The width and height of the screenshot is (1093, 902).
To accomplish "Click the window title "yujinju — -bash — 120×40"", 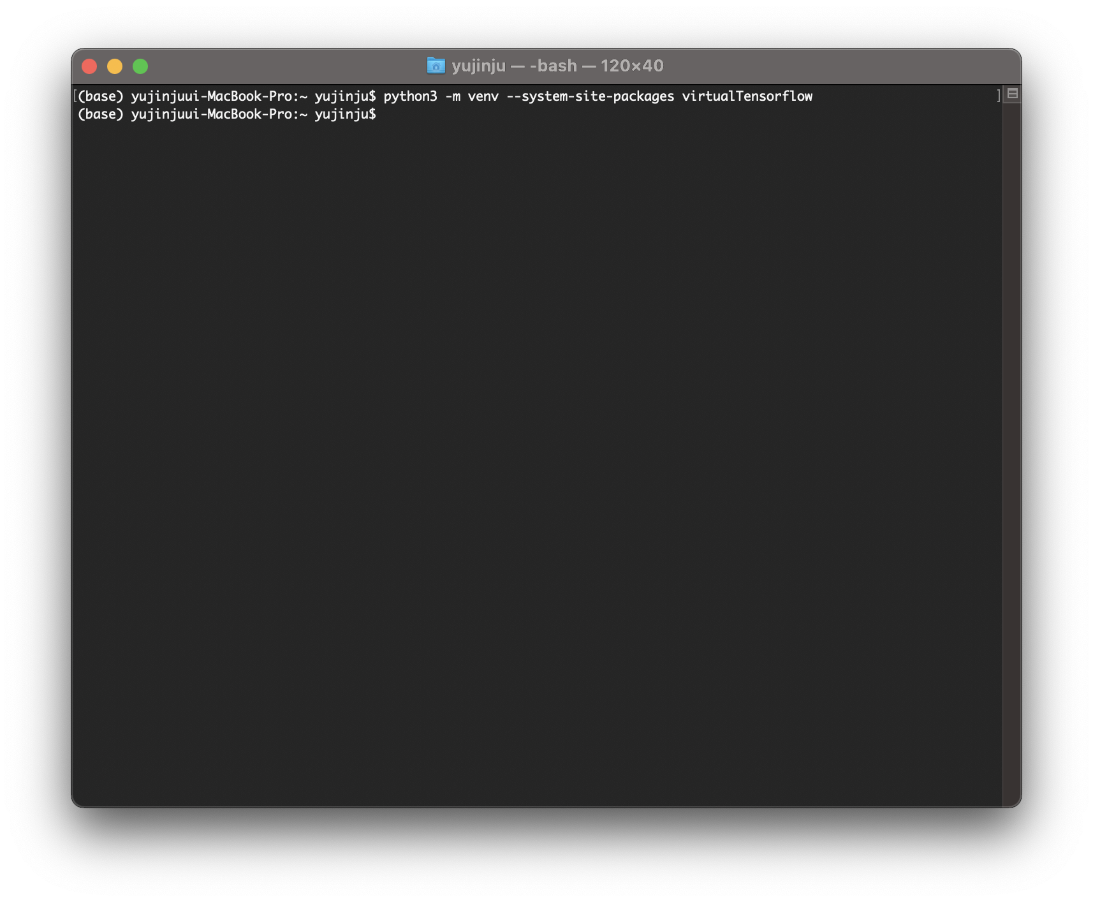I will tap(557, 66).
